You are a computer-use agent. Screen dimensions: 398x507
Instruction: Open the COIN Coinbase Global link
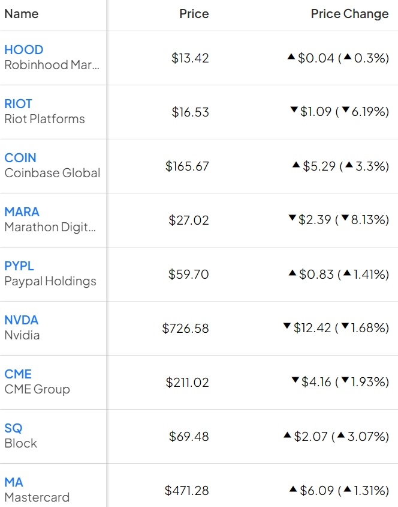(x=21, y=157)
